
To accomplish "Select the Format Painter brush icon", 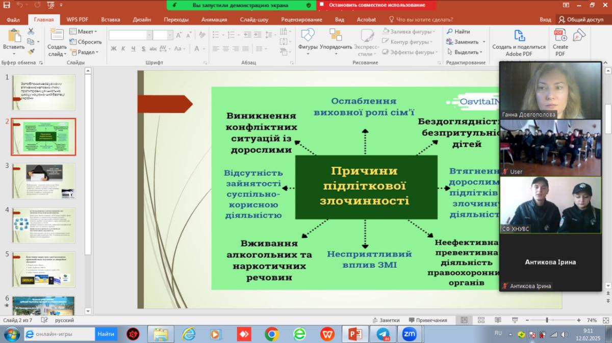I will coord(31,51).
